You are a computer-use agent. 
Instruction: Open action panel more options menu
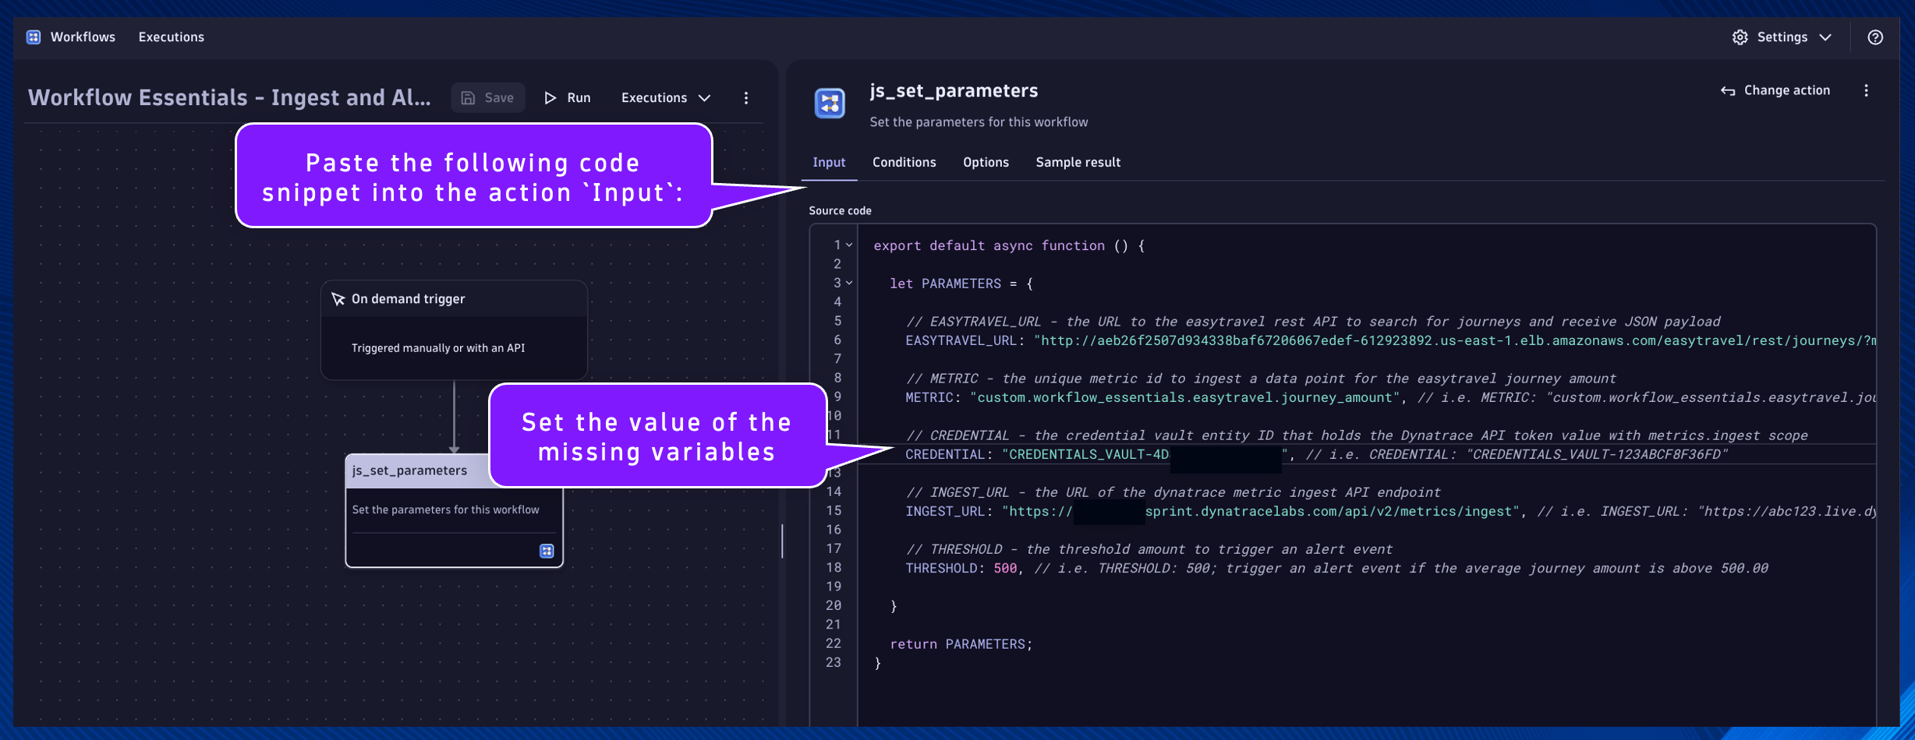point(1867,90)
